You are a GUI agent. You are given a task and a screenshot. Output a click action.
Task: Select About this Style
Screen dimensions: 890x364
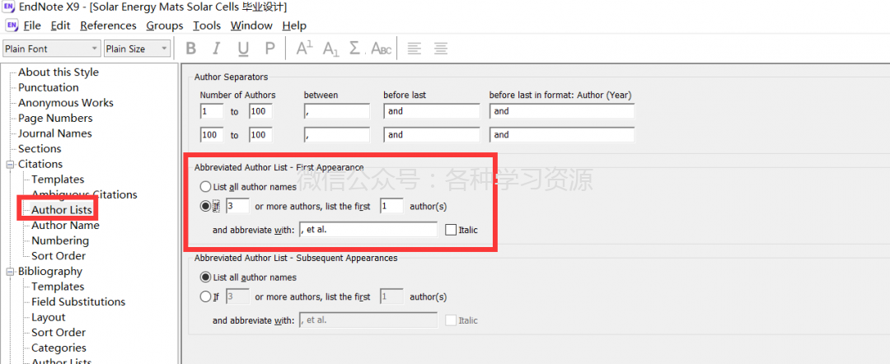[59, 72]
